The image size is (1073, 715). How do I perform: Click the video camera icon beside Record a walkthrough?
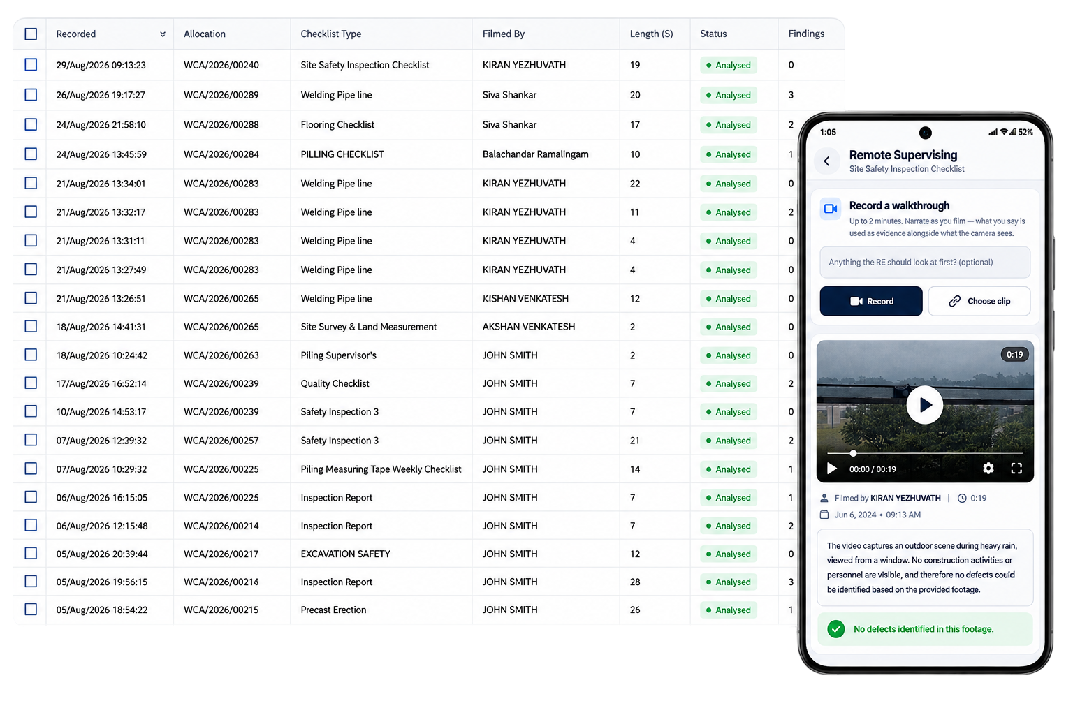tap(831, 209)
